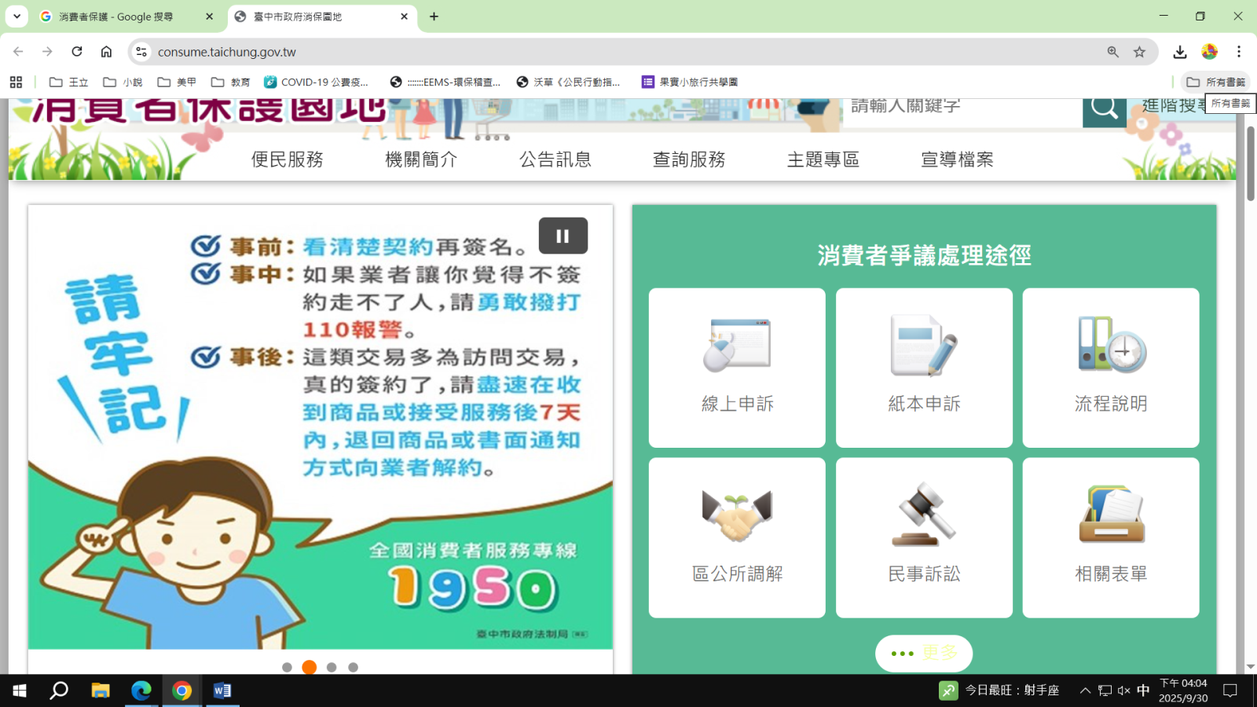The width and height of the screenshot is (1257, 707).
Task: Pause the banner carousel slideshow
Action: [x=563, y=236]
